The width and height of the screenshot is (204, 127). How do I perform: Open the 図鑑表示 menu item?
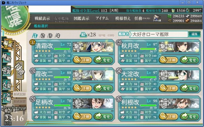[82, 18]
